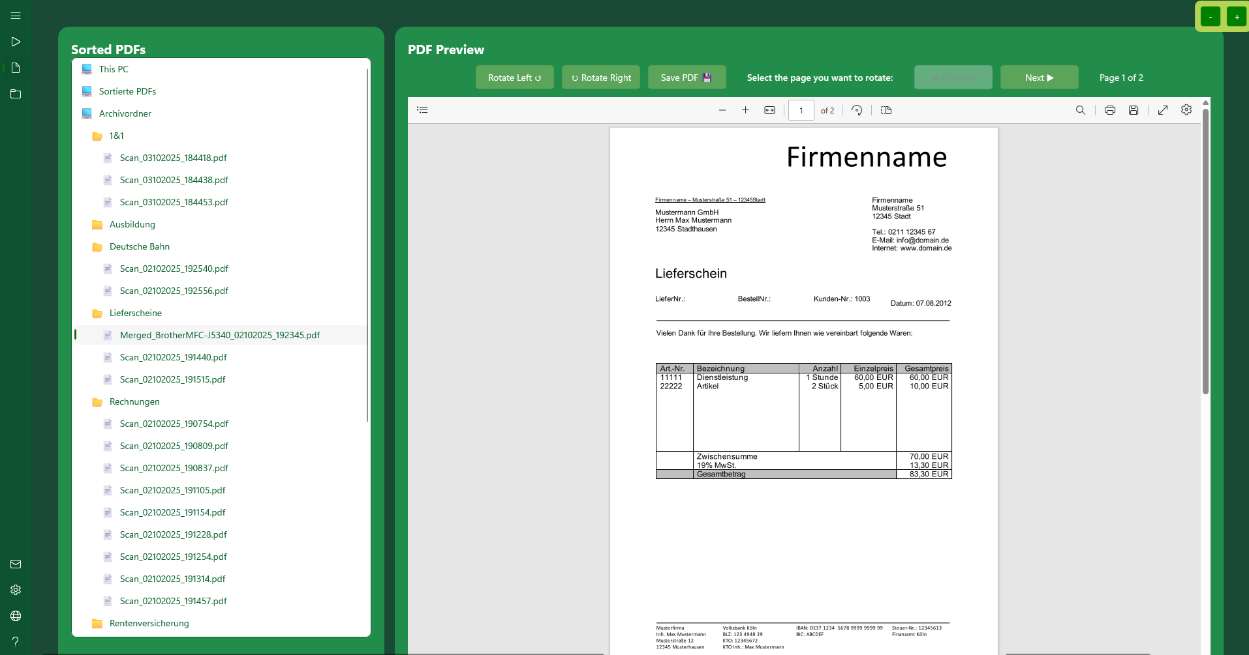Expand the Rentenversicherung folder
The width and height of the screenshot is (1249, 655).
(x=149, y=623)
